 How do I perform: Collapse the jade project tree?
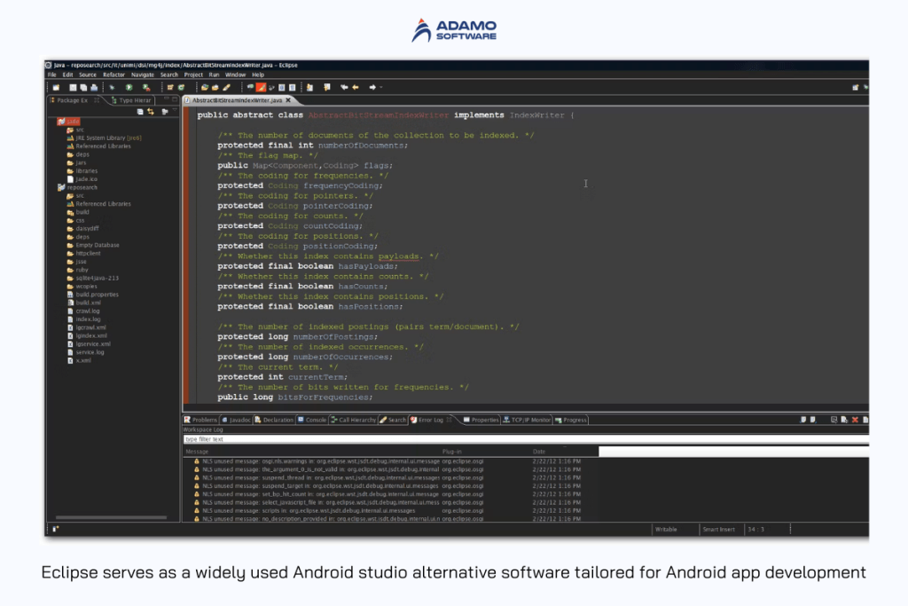[x=55, y=122]
